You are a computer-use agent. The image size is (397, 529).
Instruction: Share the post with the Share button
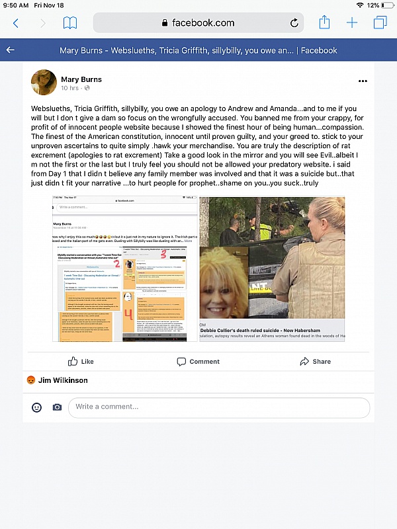pos(316,361)
